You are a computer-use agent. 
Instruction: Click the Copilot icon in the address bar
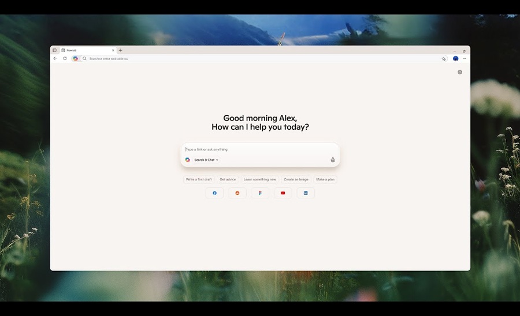pos(76,58)
